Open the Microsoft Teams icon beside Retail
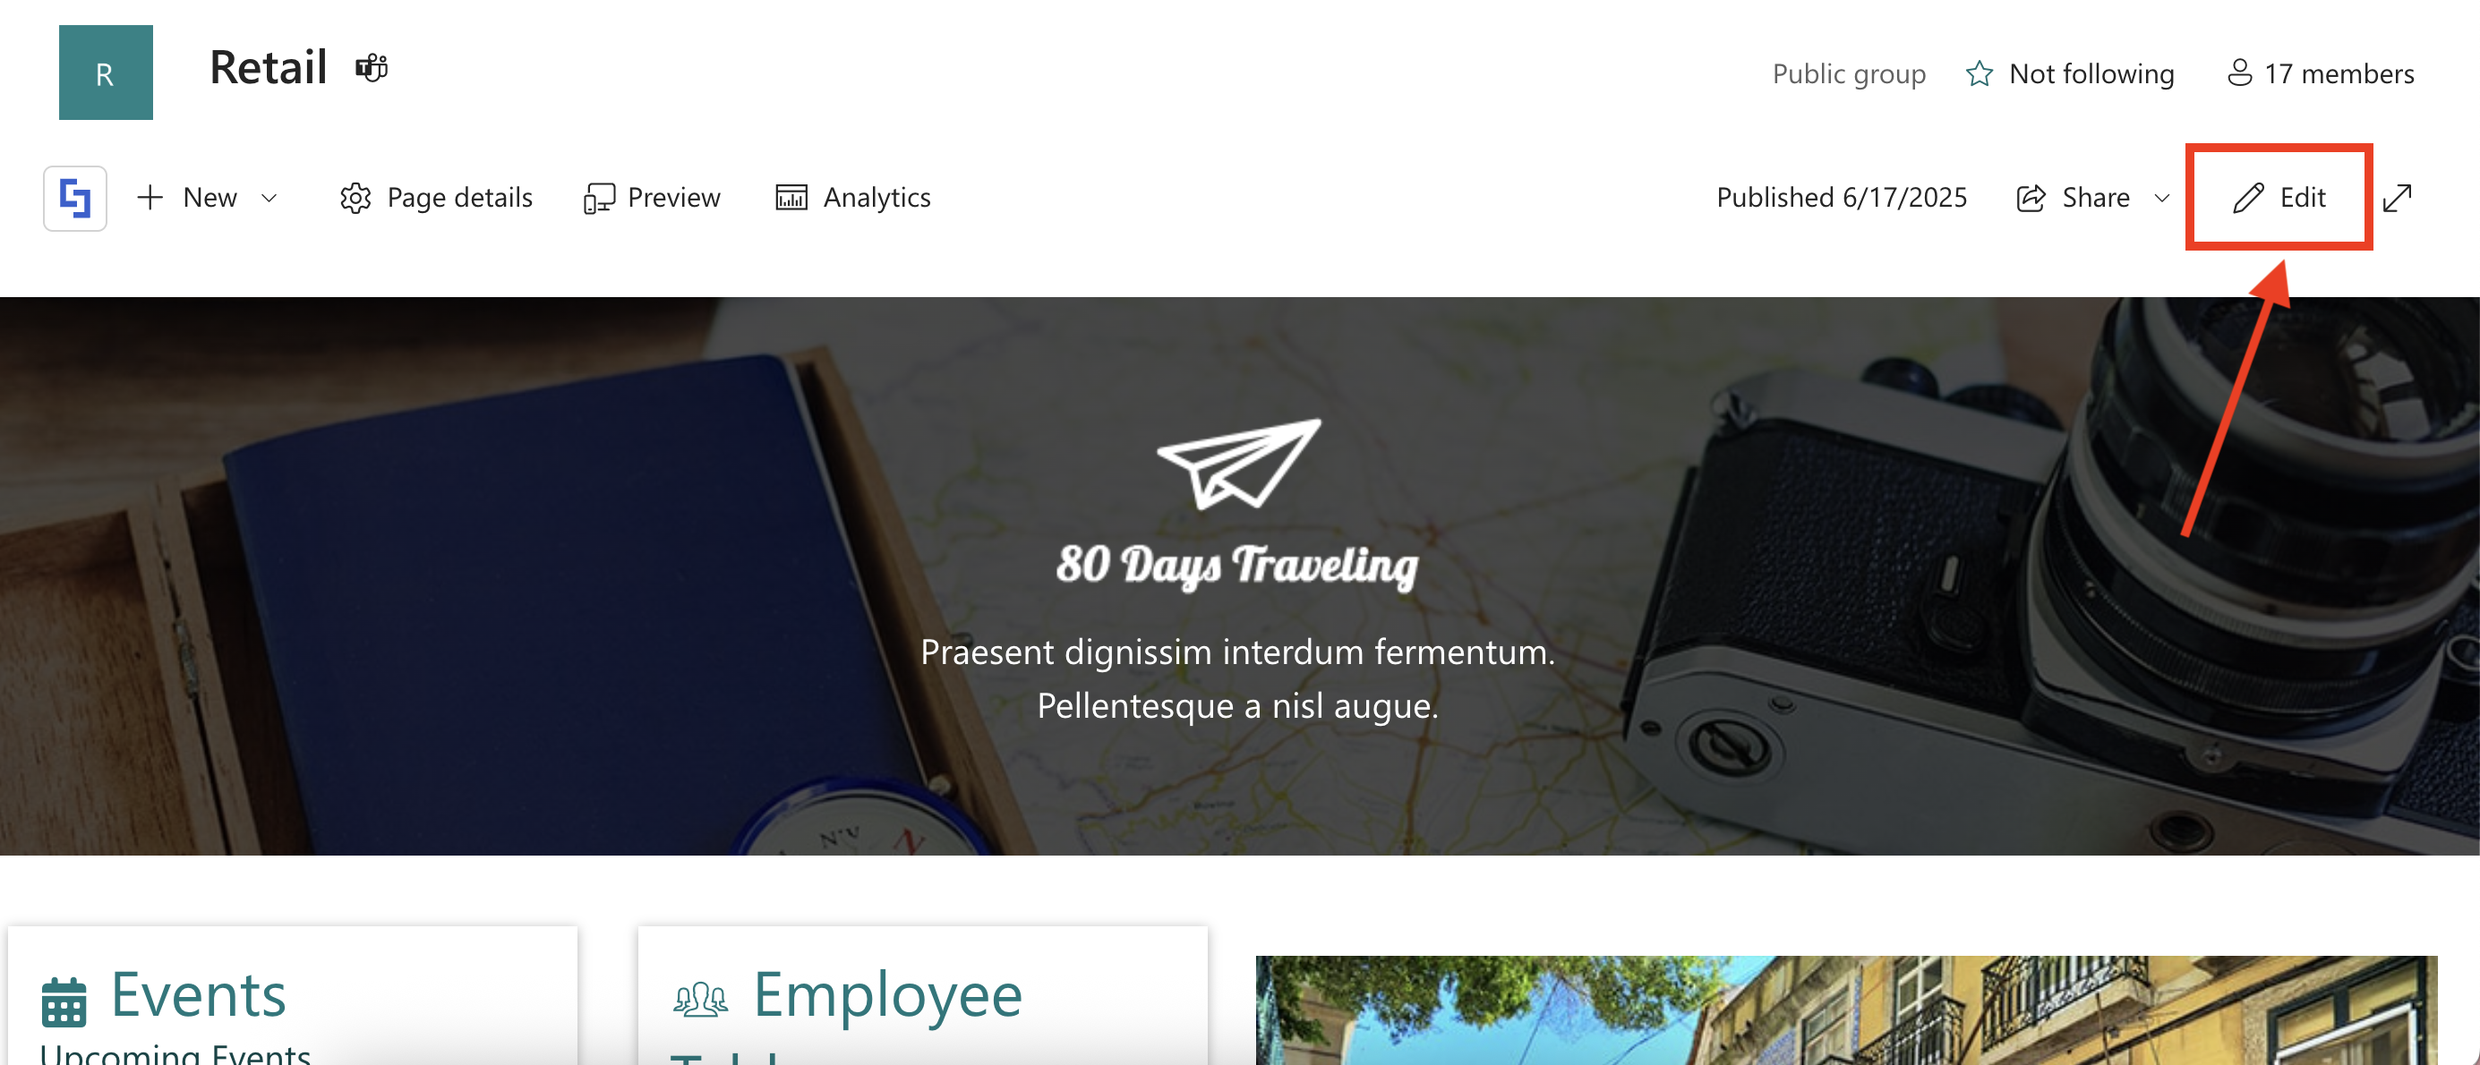The width and height of the screenshot is (2480, 1065). click(x=372, y=68)
